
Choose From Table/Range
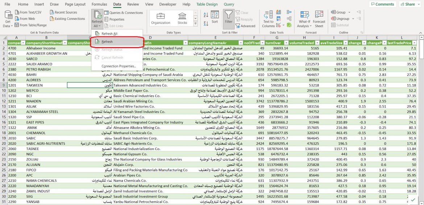(x=30, y=25)
